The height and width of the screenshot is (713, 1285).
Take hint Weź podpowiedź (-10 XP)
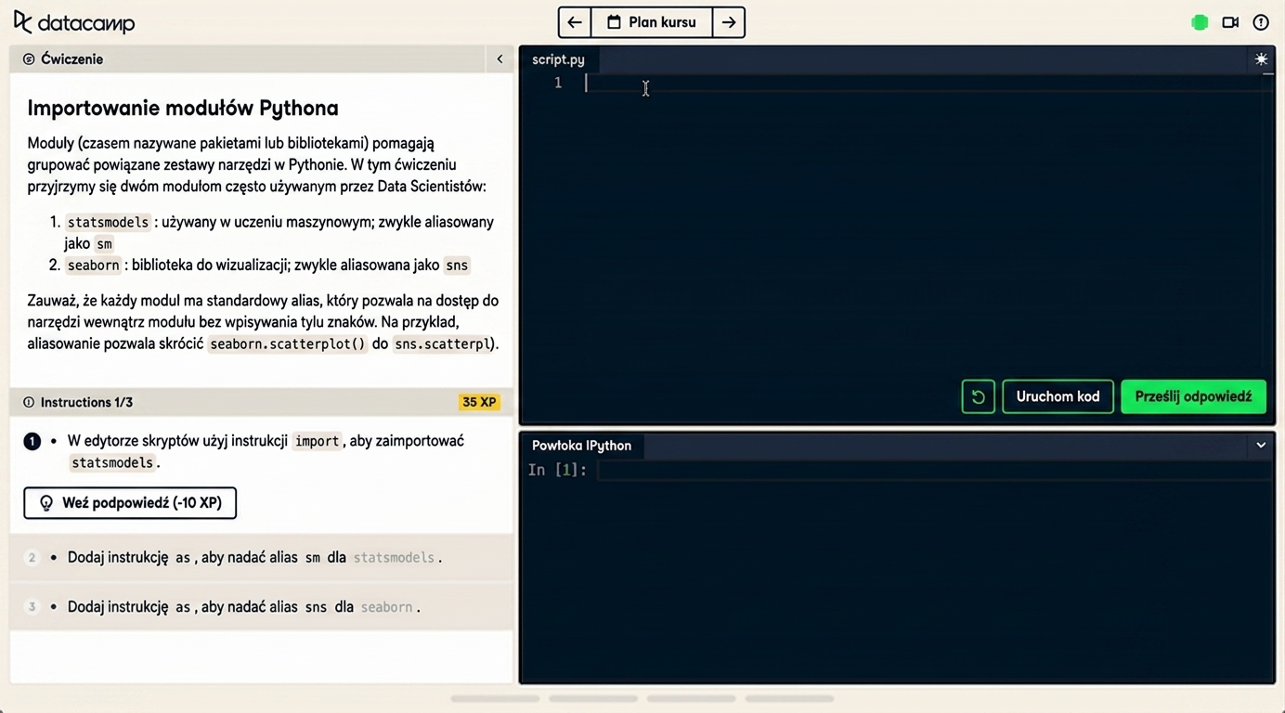[x=130, y=503]
